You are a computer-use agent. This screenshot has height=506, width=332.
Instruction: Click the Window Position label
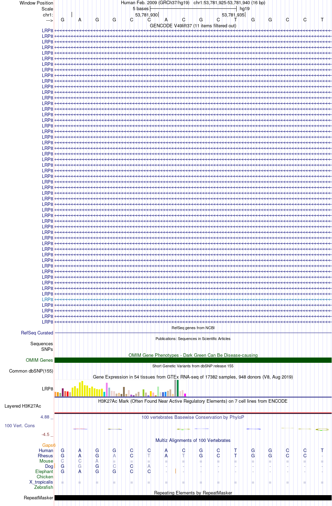36,3
